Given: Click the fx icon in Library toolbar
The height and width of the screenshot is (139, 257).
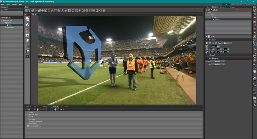Looking at the screenshot, I should coord(40,109).
